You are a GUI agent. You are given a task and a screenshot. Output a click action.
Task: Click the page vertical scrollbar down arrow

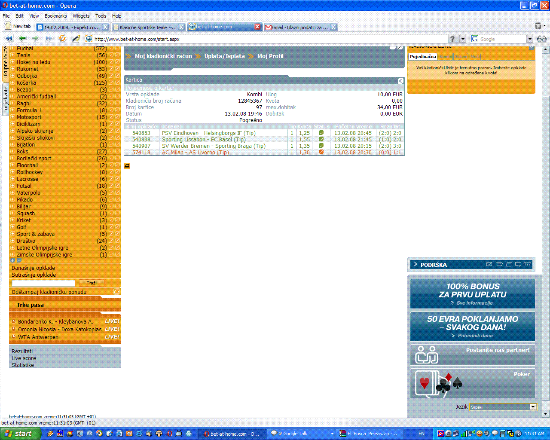tap(546, 414)
